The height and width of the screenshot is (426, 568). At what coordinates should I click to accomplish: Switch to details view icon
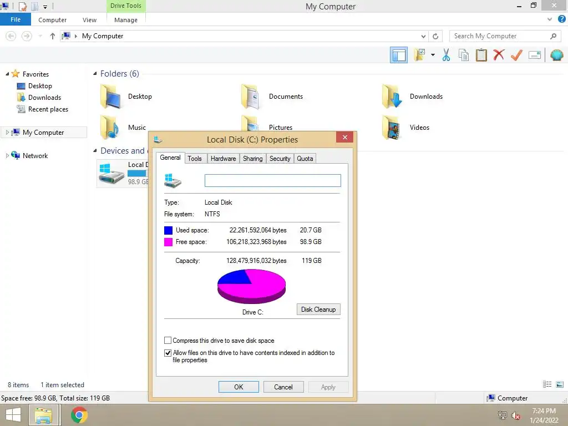[547, 384]
